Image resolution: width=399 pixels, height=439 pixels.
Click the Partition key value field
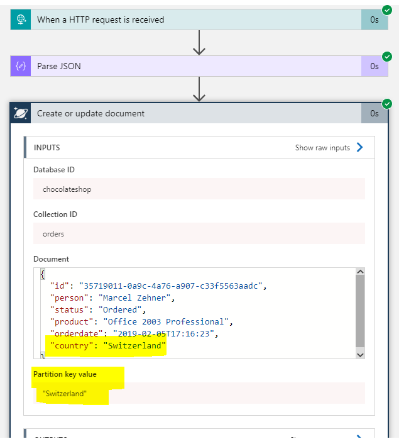tap(199, 394)
